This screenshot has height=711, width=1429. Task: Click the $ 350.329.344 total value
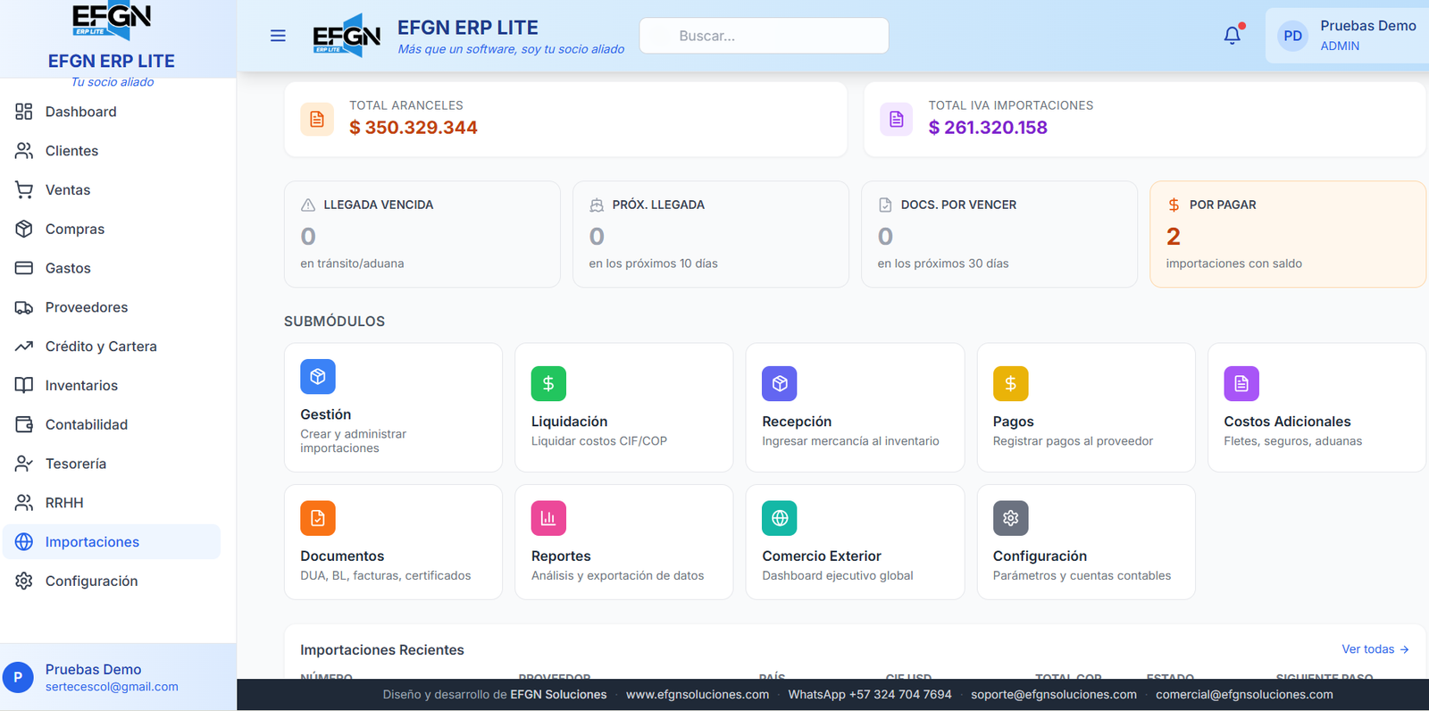414,128
